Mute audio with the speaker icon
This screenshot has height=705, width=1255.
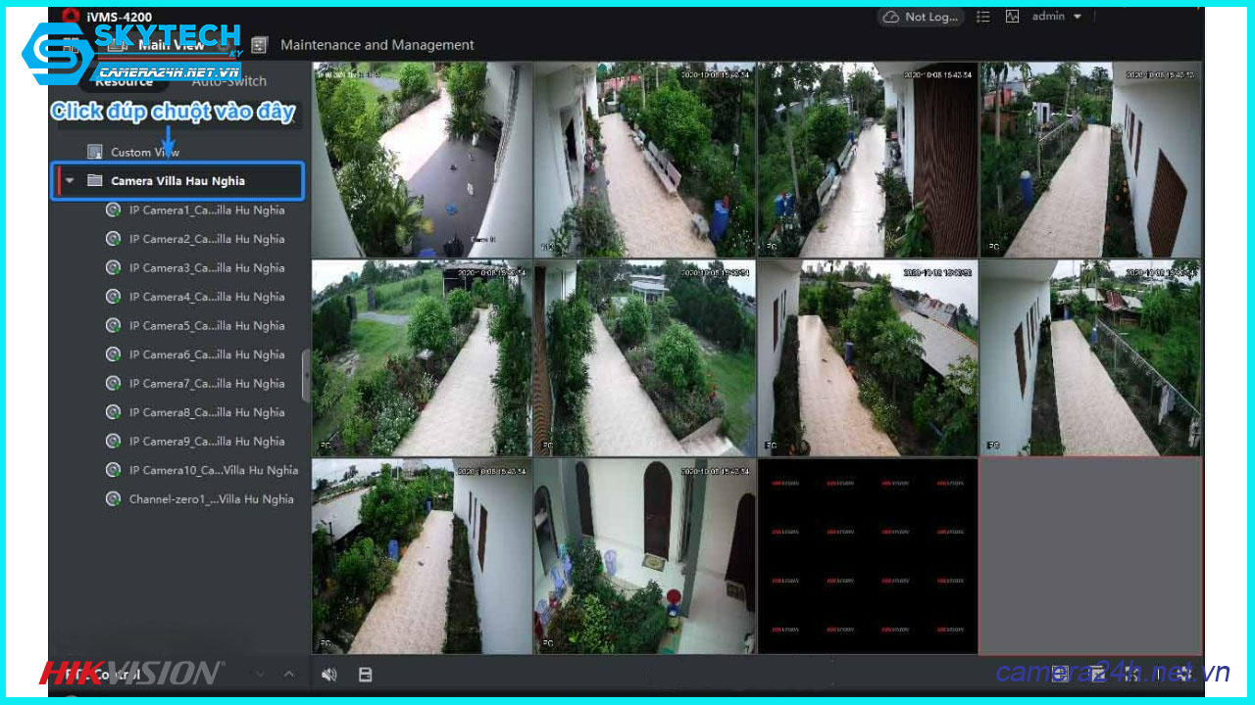click(x=328, y=674)
